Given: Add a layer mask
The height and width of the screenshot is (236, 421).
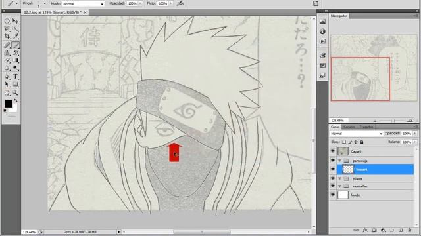Looking at the screenshot, I should pyautogui.click(x=374, y=230).
